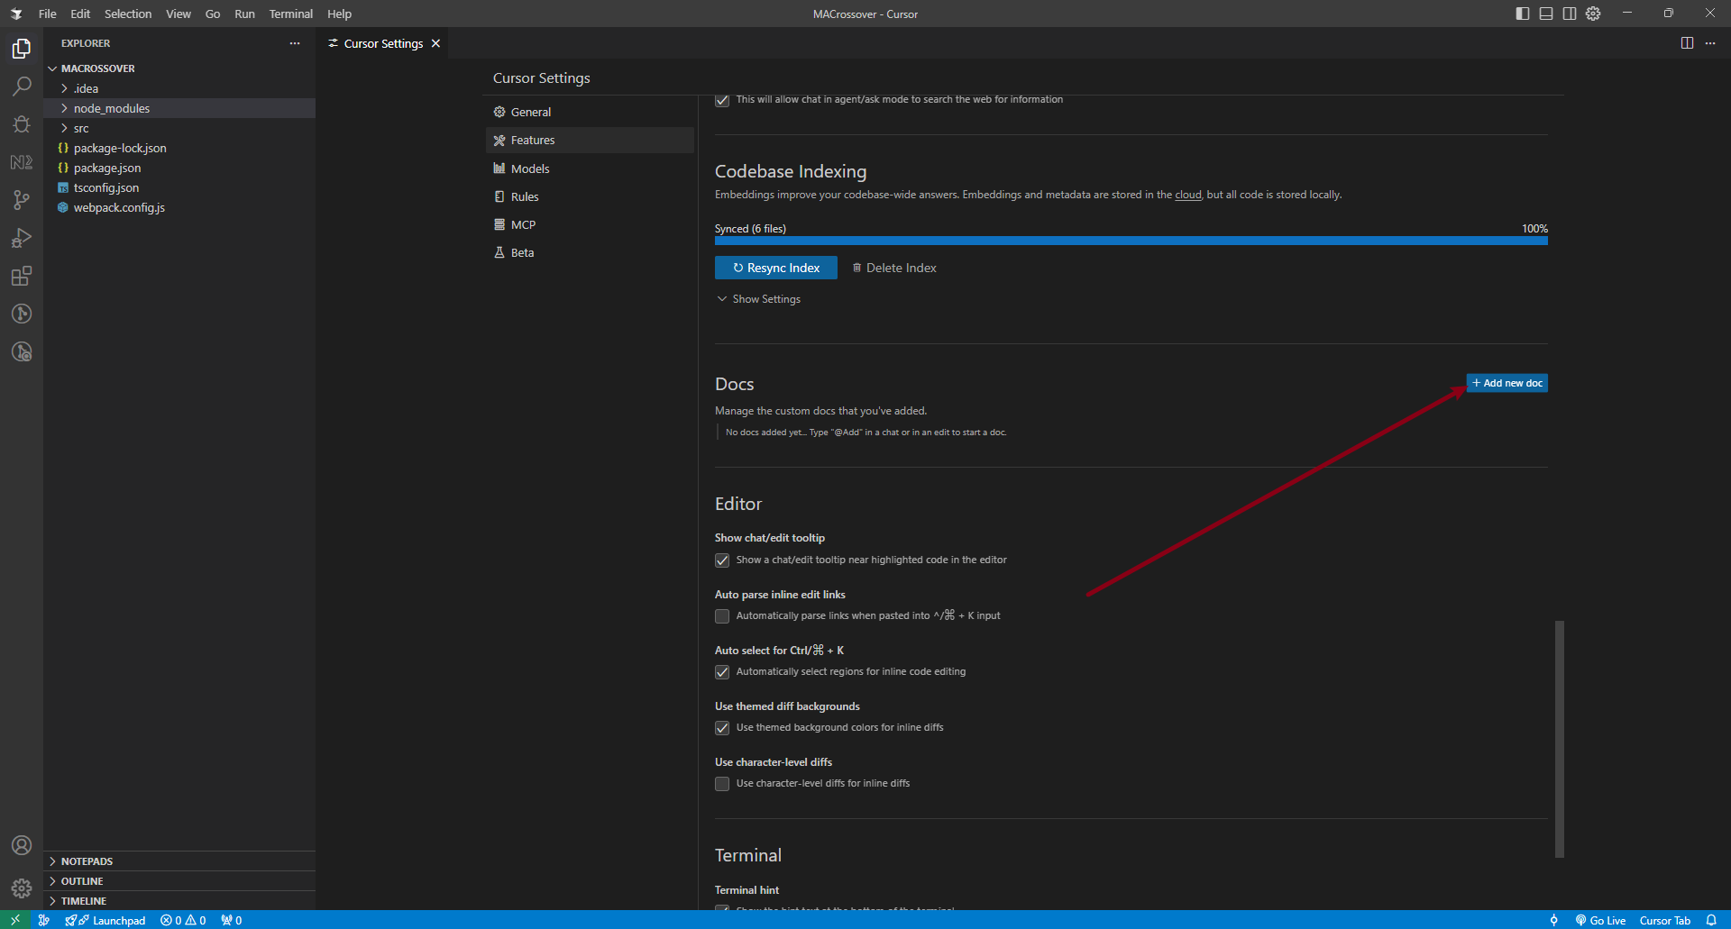Click the codebase sync progress bar
Image resolution: width=1731 pixels, height=929 pixels.
(x=1131, y=241)
